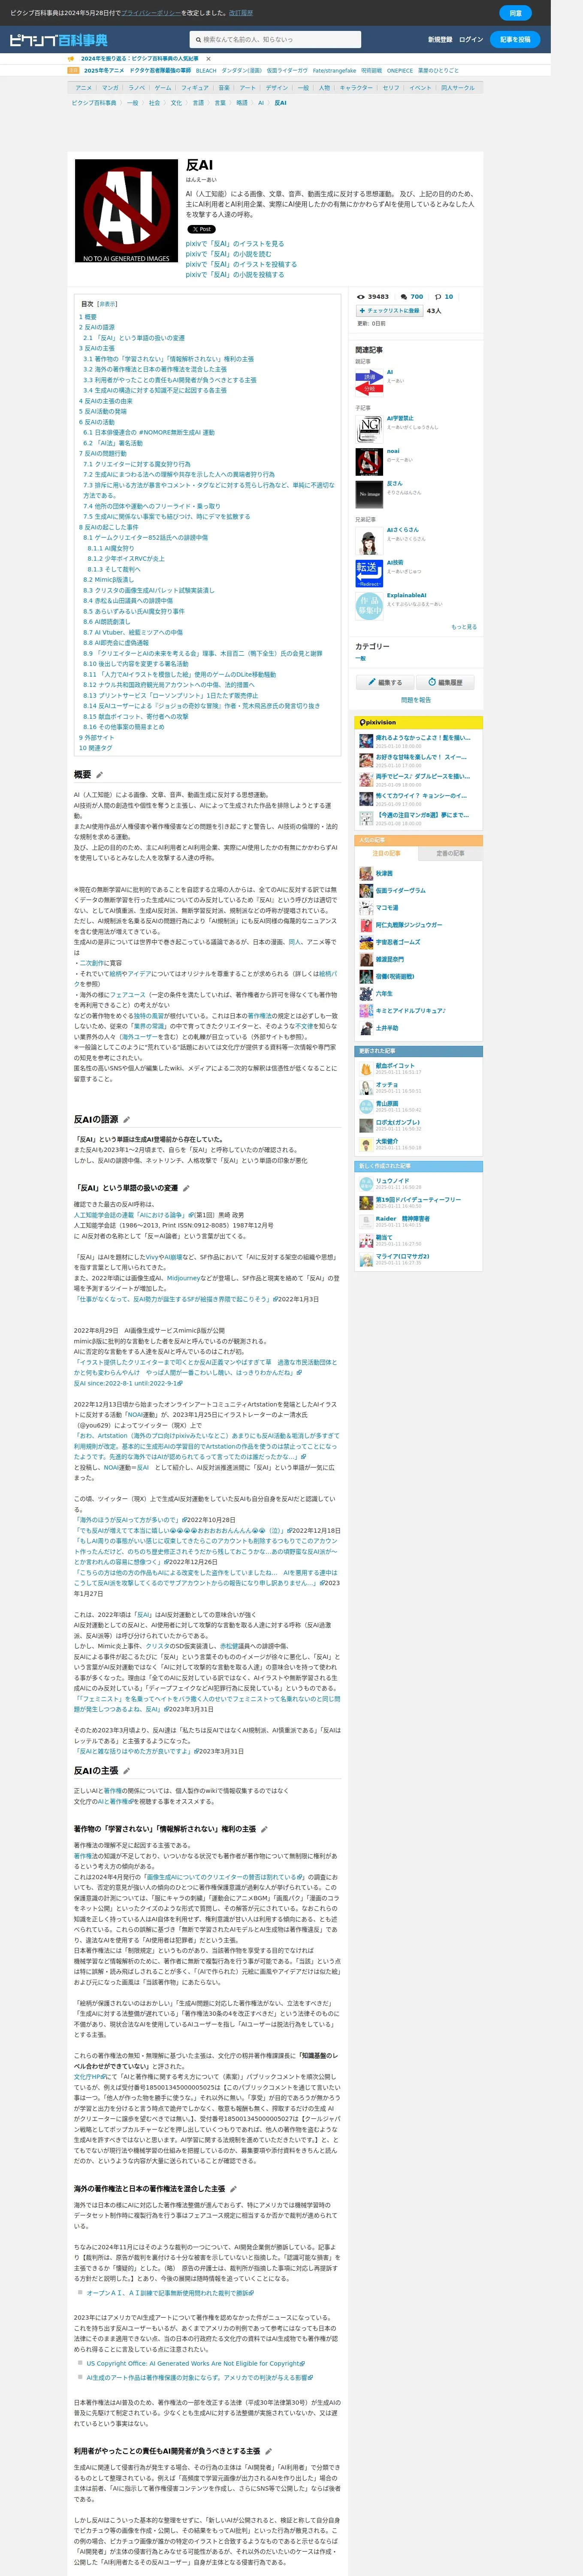Image resolution: width=583 pixels, height=2576 pixels.
Task: Click the ONEPIECE trending tag
Action: (400, 71)
